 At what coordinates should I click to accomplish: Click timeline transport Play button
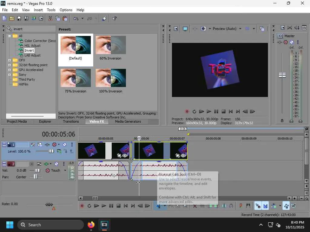pyautogui.click(x=104, y=206)
